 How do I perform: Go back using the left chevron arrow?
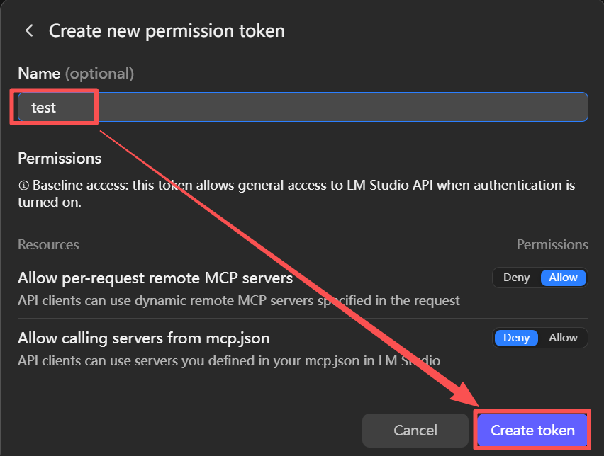point(29,30)
